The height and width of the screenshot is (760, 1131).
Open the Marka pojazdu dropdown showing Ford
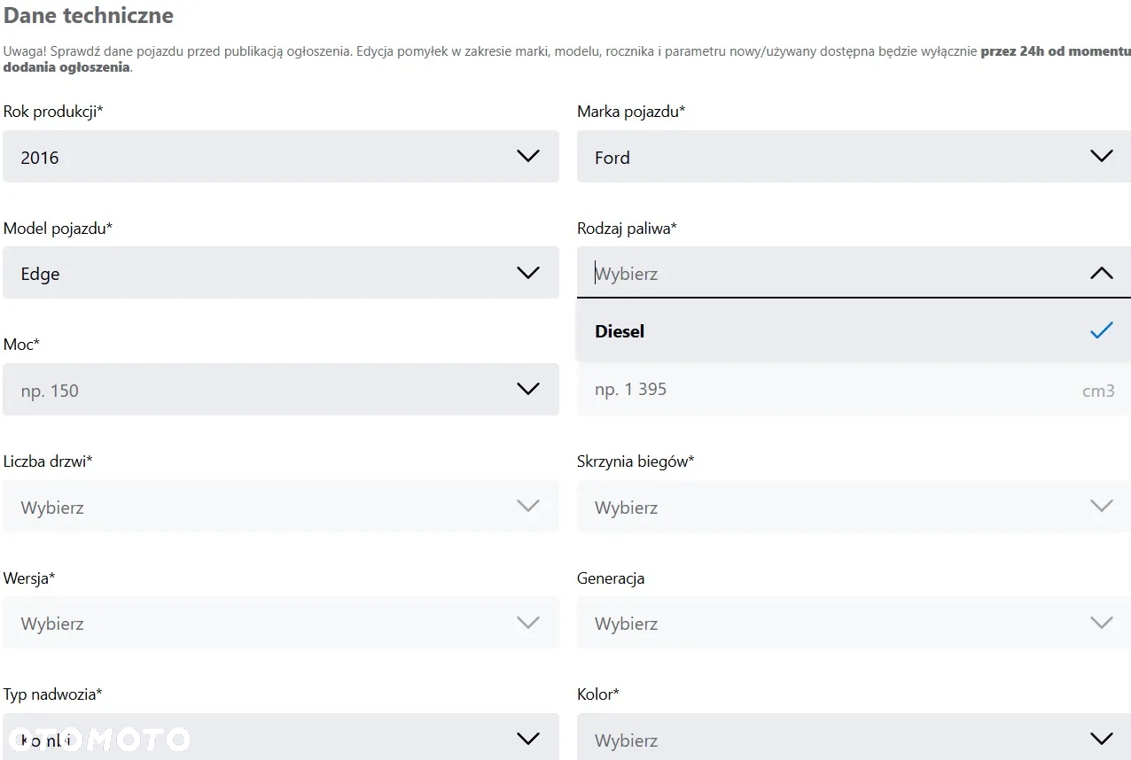854,157
